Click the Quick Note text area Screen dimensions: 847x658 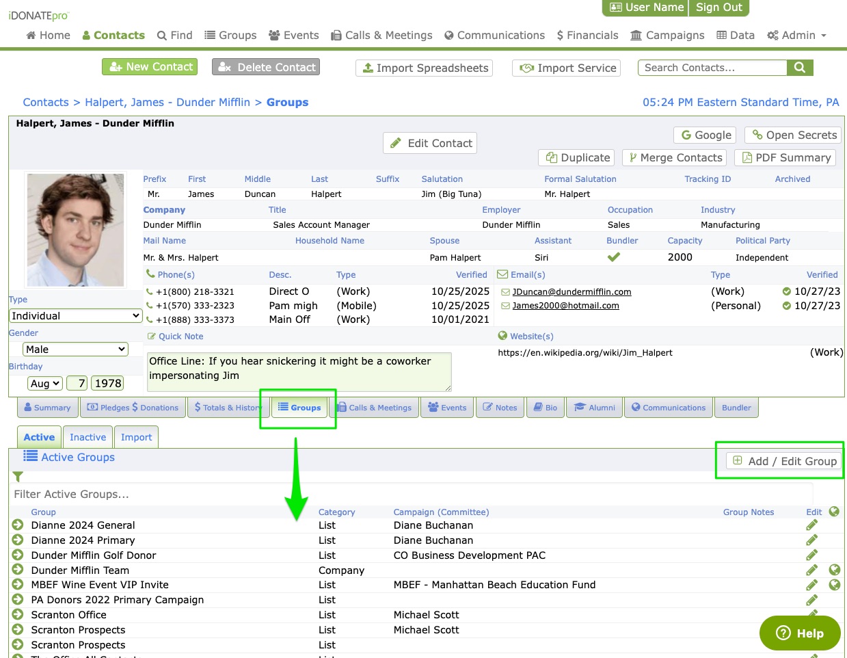point(299,371)
